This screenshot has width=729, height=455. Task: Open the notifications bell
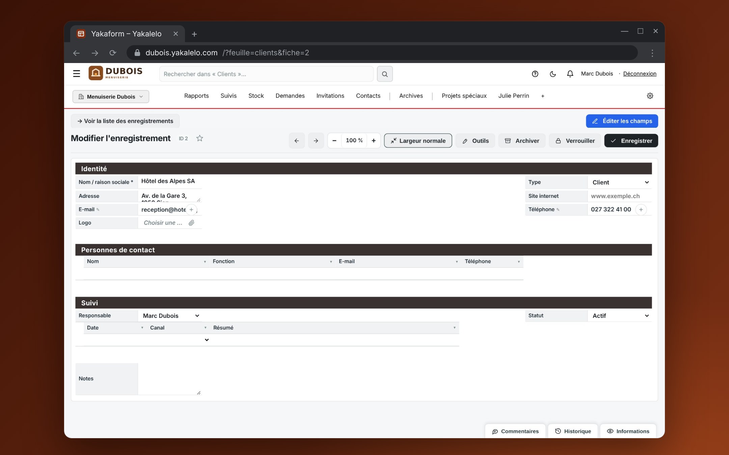(x=570, y=74)
